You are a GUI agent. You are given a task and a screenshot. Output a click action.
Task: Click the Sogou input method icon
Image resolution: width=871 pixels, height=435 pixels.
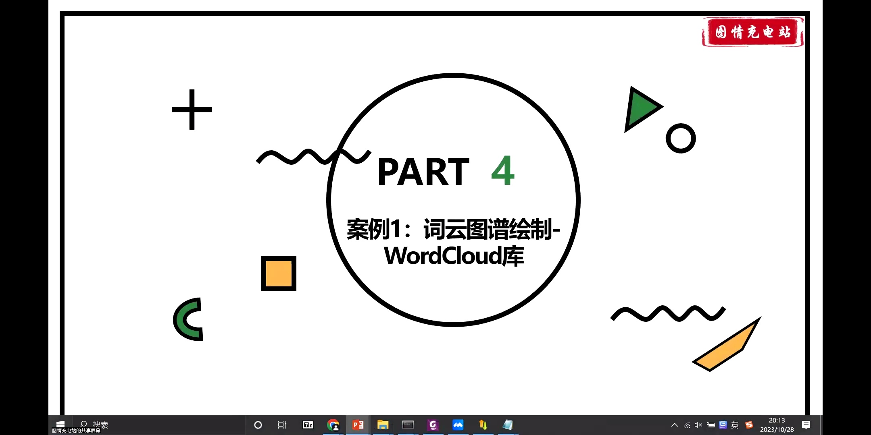[749, 425]
